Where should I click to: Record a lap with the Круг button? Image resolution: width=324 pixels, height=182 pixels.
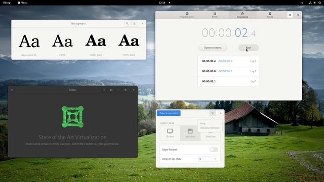click(249, 48)
